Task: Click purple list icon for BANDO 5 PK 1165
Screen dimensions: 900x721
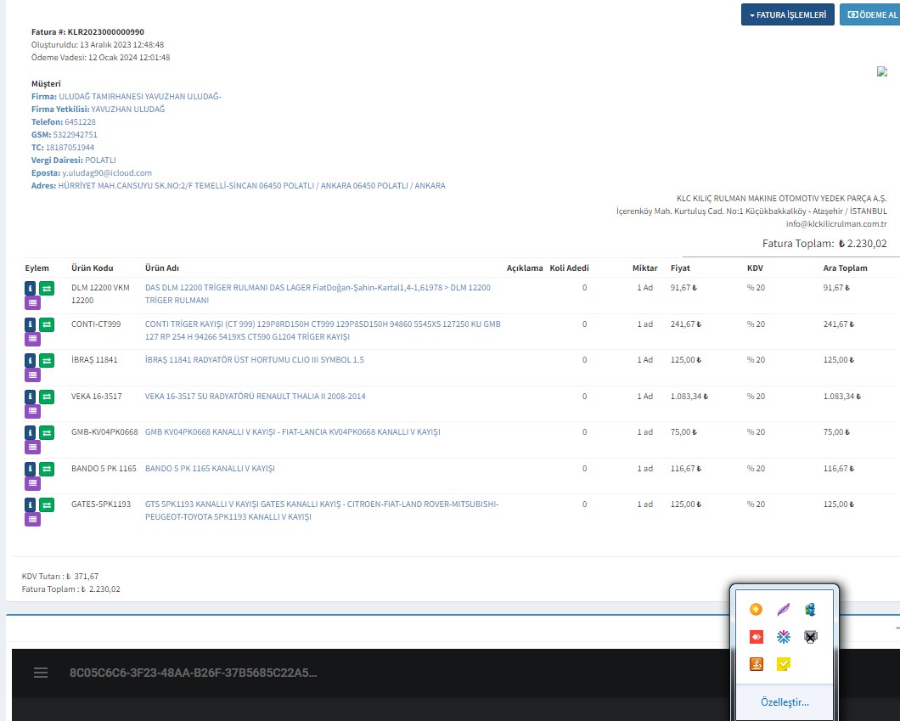Action: 31,483
